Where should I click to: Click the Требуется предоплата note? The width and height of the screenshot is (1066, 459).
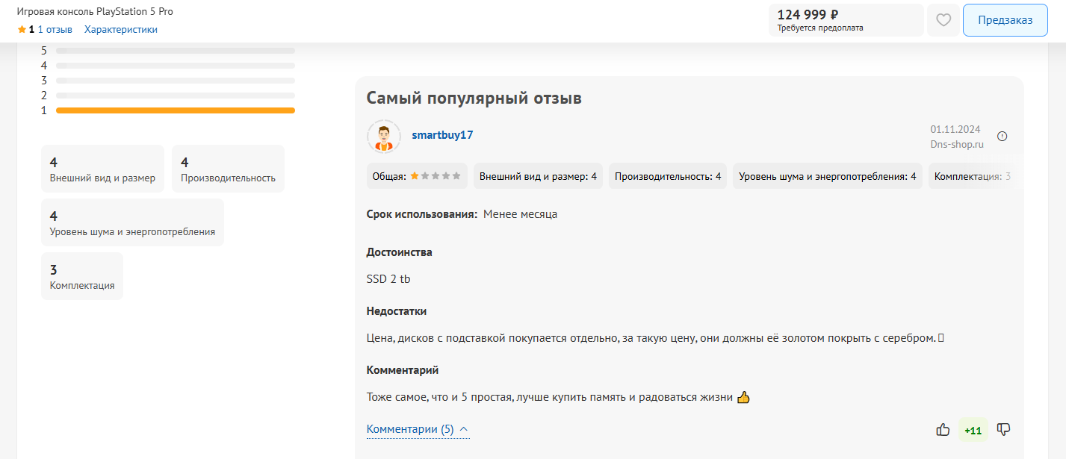click(820, 28)
